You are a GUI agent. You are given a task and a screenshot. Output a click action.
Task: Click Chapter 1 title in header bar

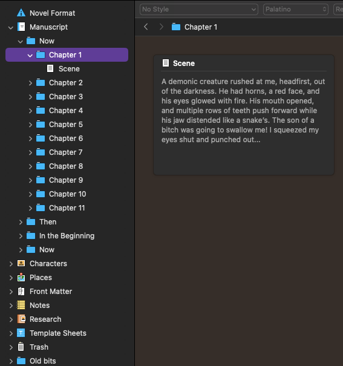201,27
